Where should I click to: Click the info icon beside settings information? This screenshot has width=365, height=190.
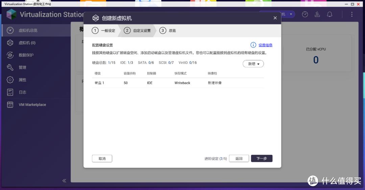pos(253,45)
